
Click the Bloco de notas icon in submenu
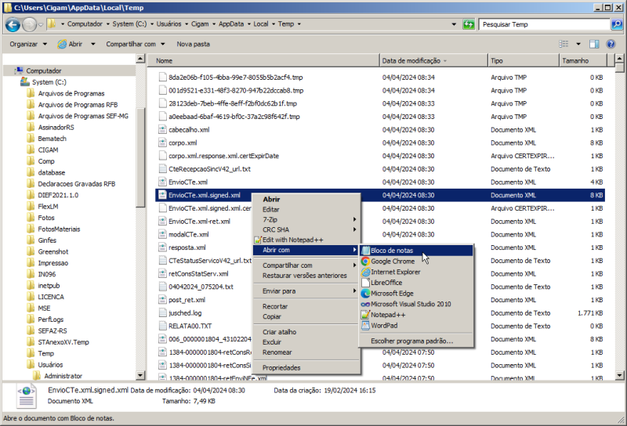pos(365,251)
